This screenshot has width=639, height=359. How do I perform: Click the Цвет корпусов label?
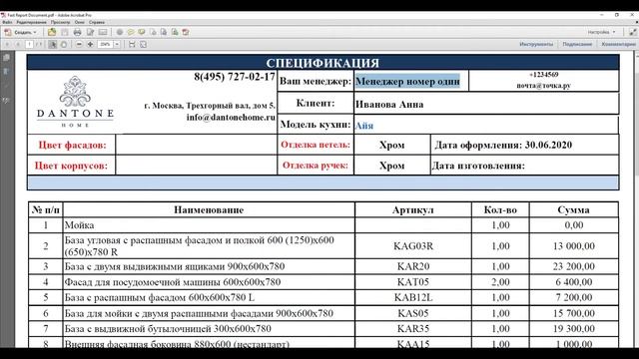[71, 166]
